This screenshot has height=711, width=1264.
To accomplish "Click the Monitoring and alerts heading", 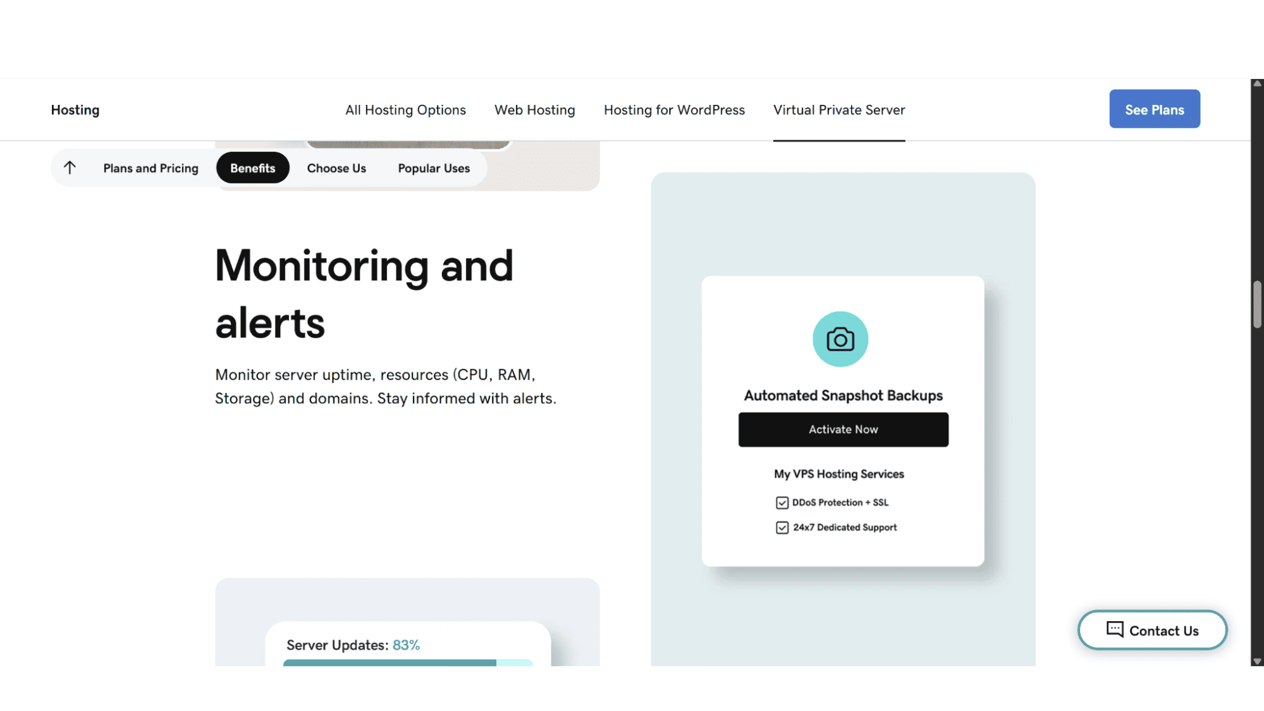I will pos(364,294).
